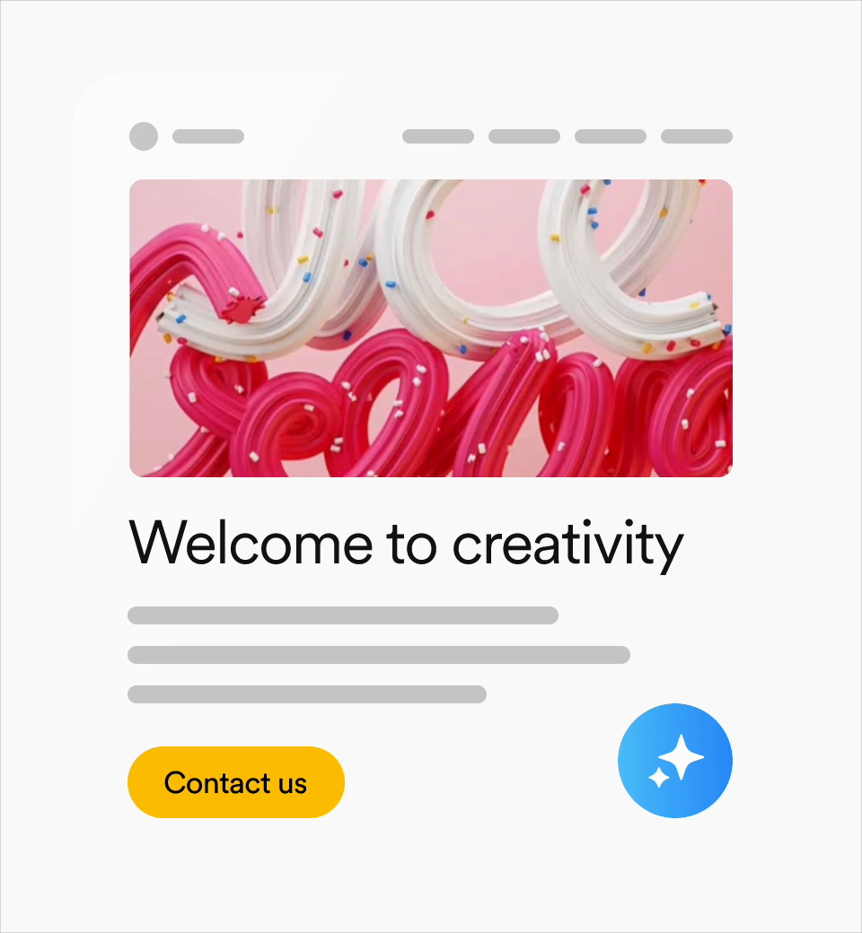862x933 pixels.
Task: Open the first navigation placeholder item
Action: pyautogui.click(x=438, y=136)
